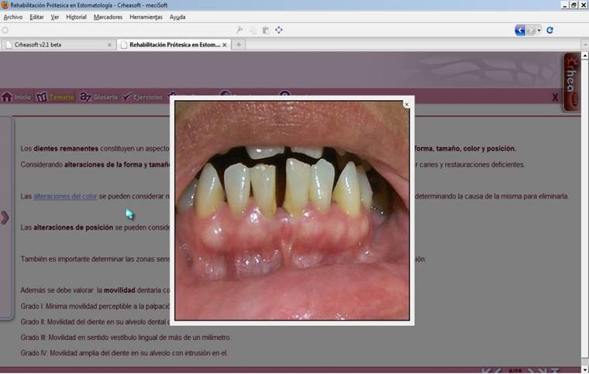Close the teeth image popup

click(406, 104)
